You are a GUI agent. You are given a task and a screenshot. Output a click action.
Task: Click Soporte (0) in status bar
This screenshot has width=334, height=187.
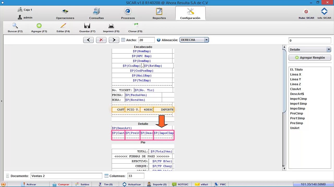(157, 184)
